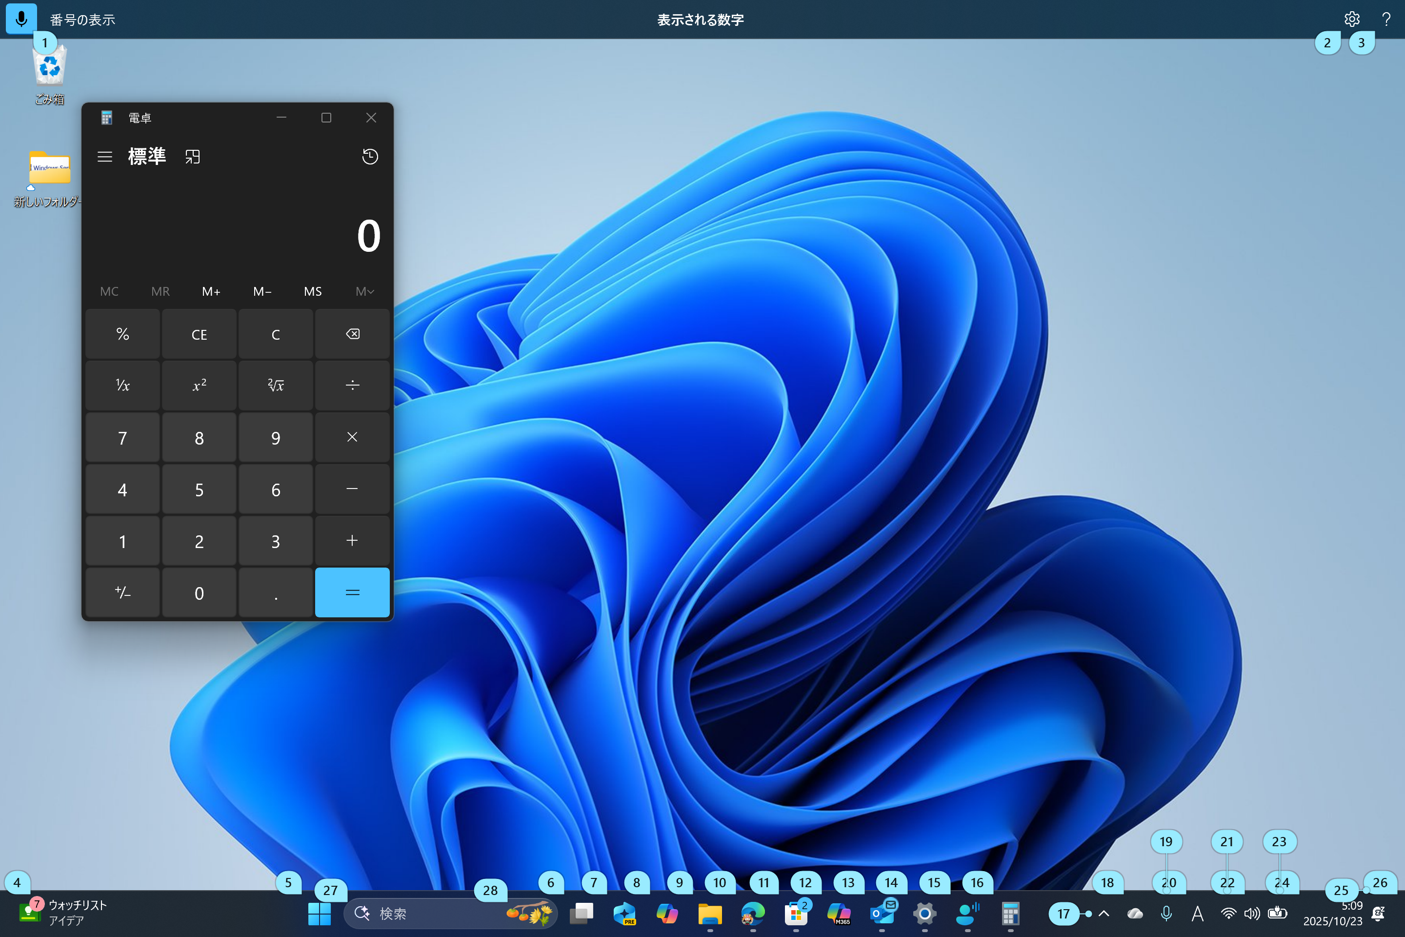
Task: Expand hidden system tray icons chevron
Action: click(x=1104, y=913)
